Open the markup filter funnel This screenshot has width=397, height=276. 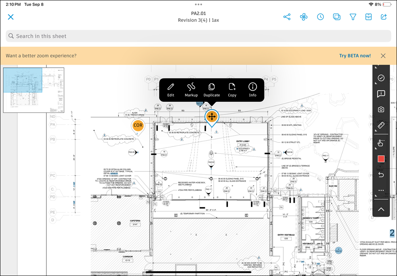(x=353, y=17)
